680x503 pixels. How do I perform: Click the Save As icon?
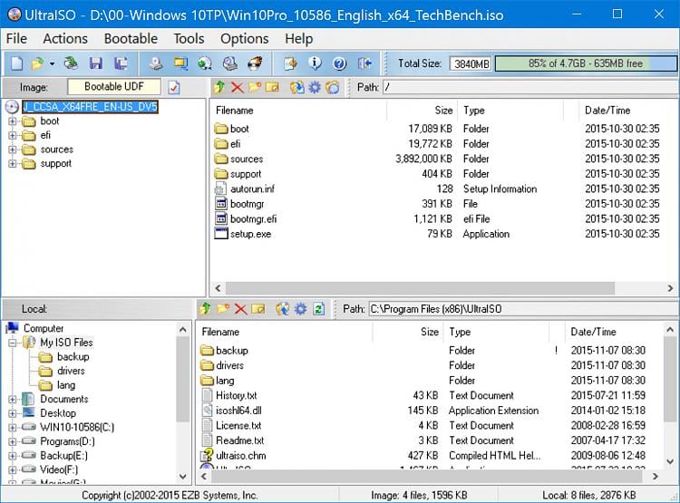click(121, 63)
